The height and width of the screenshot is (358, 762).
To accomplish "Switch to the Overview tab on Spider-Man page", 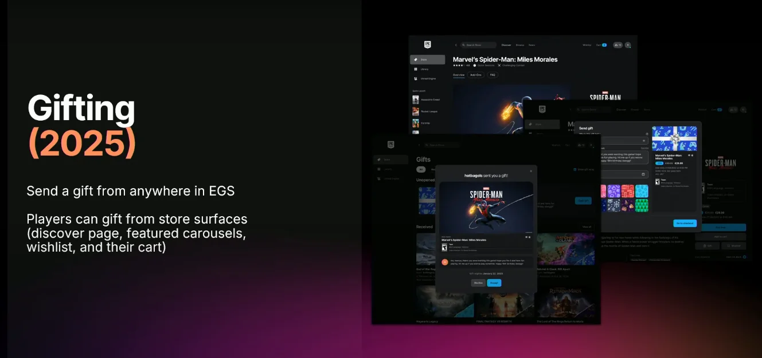I will [459, 75].
